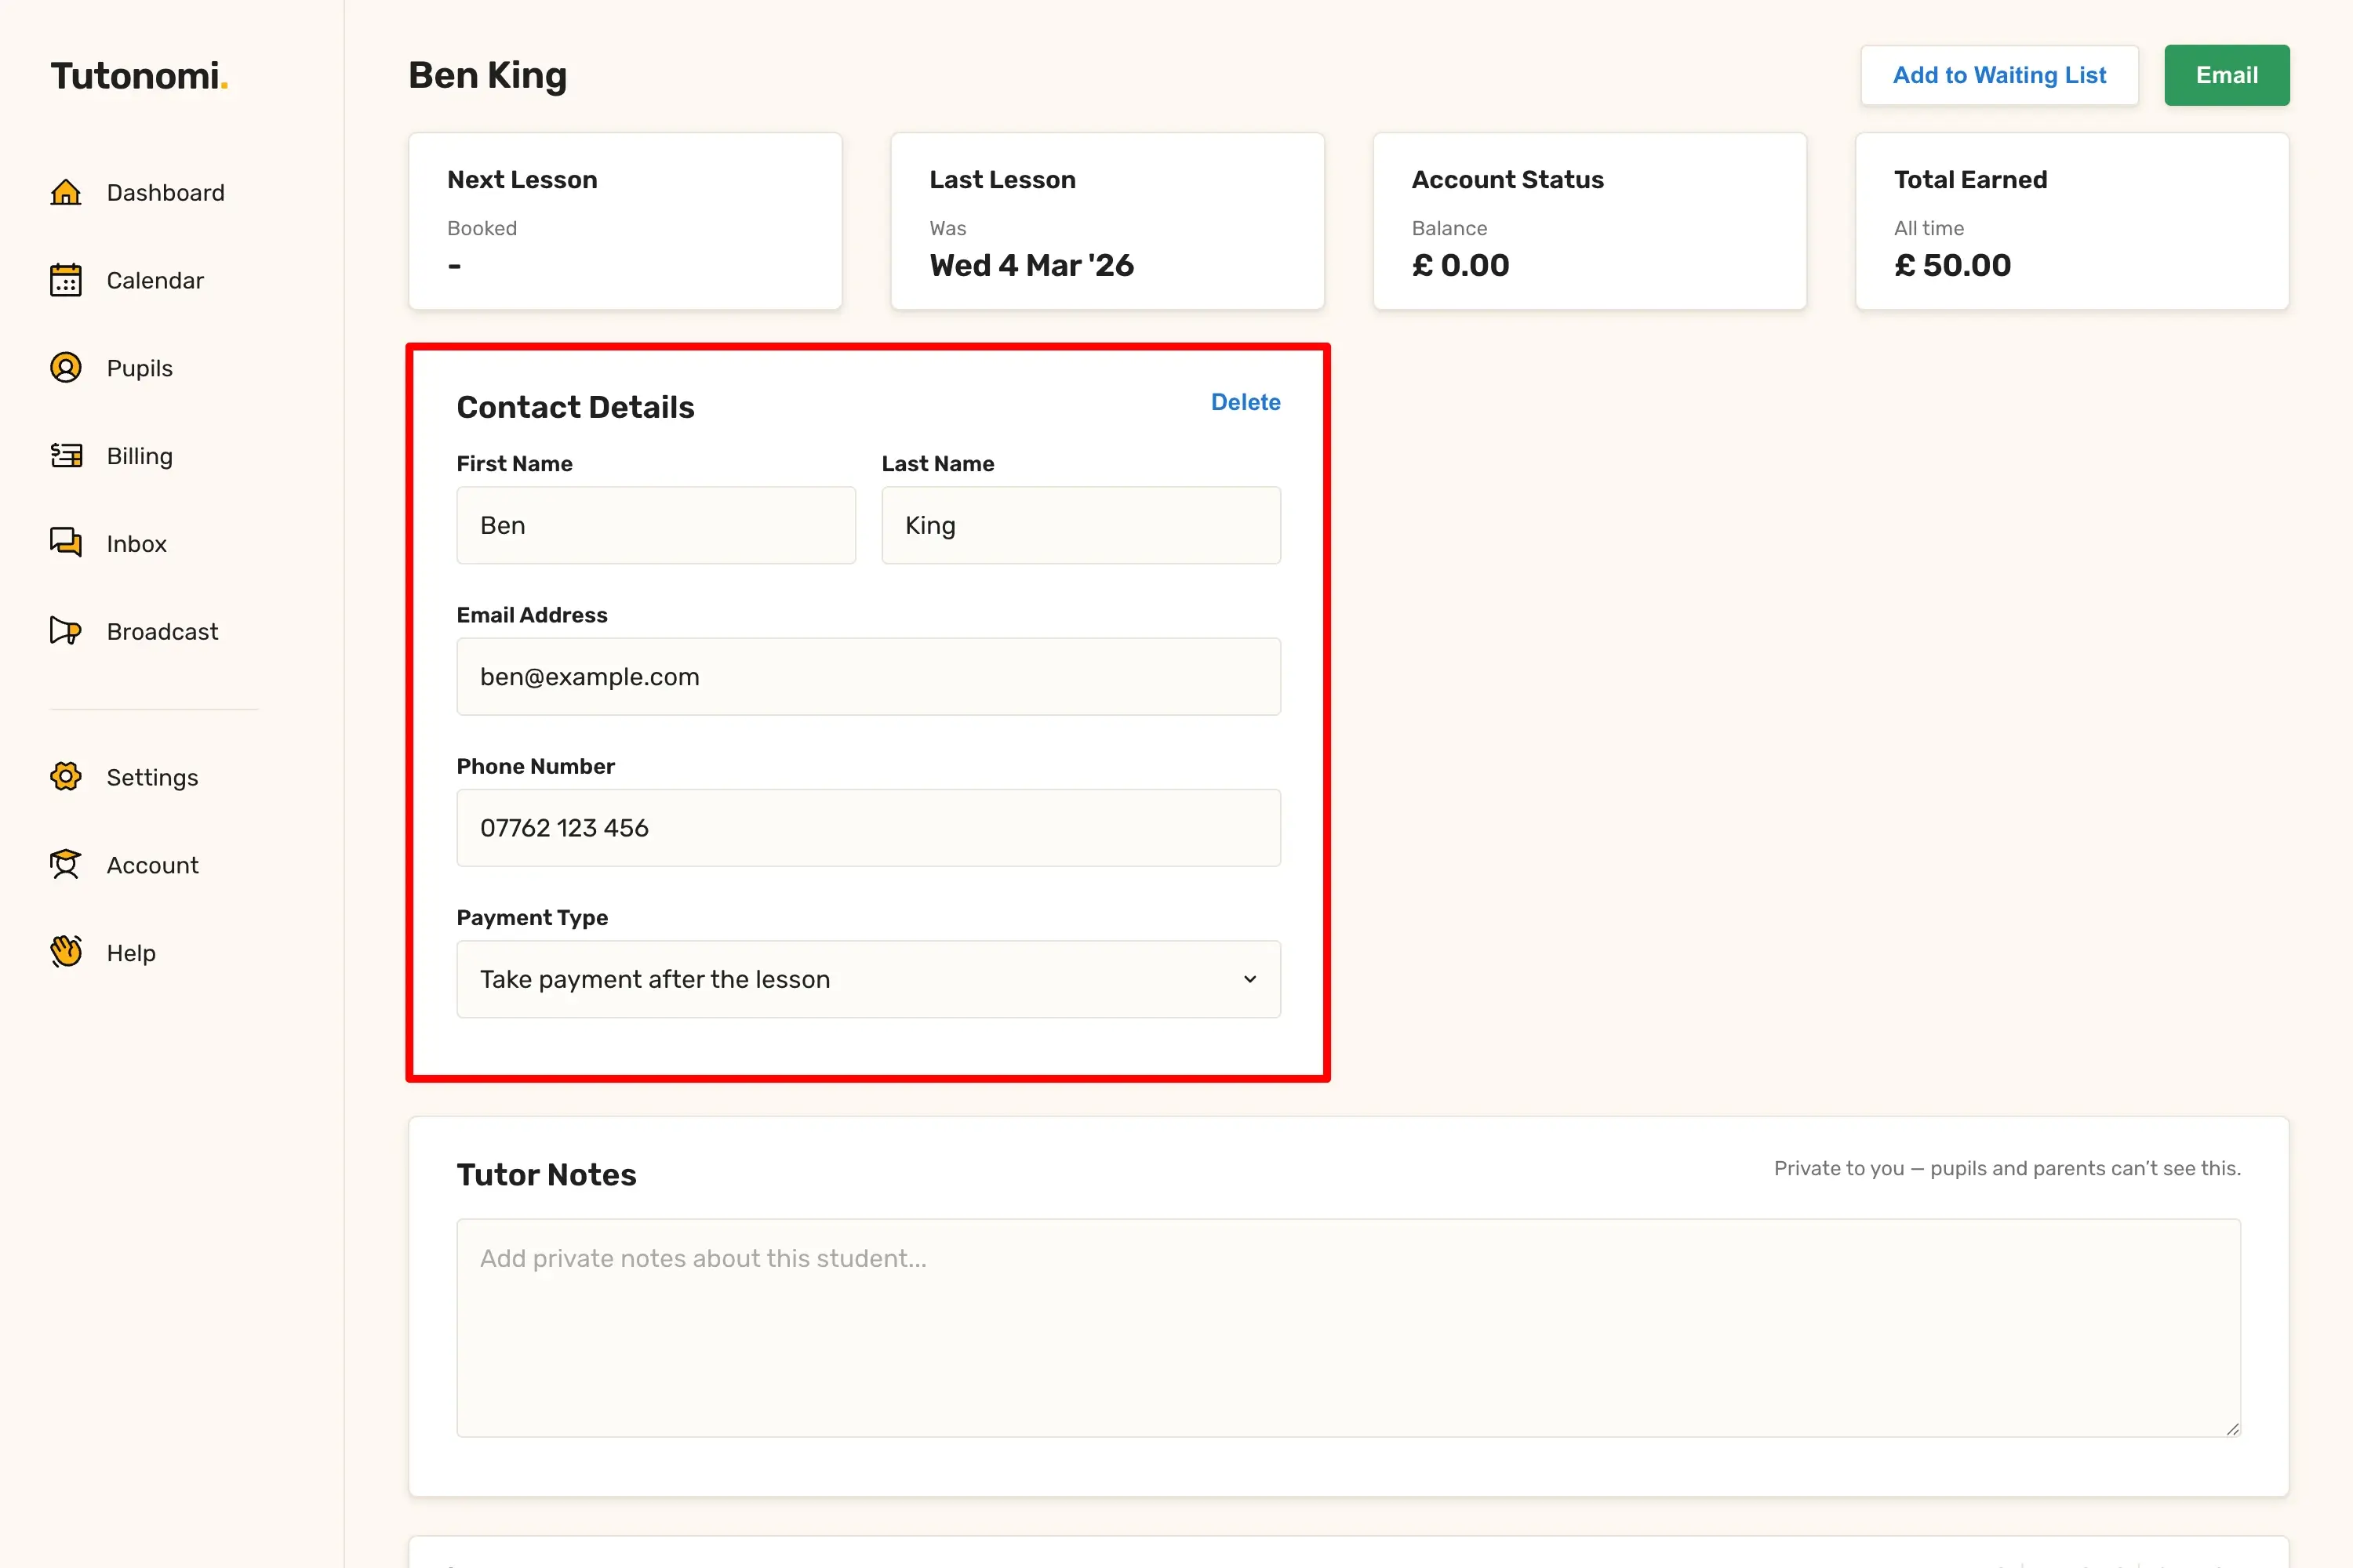Click the Help waving hand icon
This screenshot has width=2353, height=1568.
click(x=66, y=952)
